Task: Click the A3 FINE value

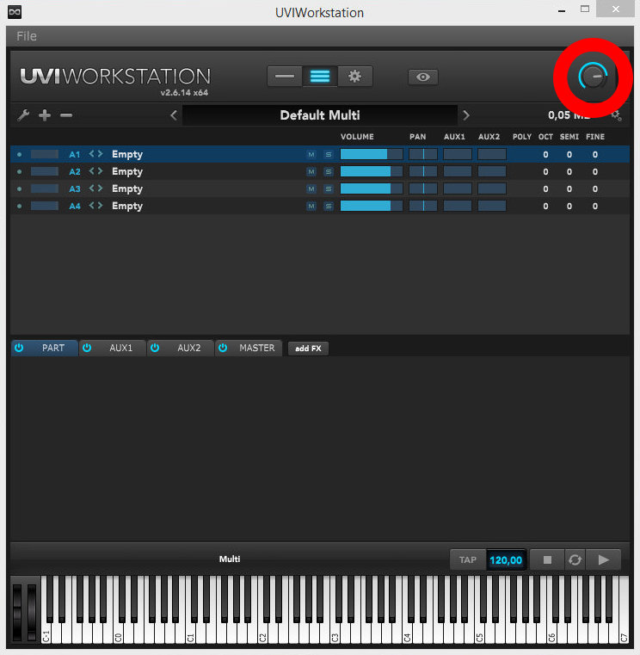Action: (595, 188)
